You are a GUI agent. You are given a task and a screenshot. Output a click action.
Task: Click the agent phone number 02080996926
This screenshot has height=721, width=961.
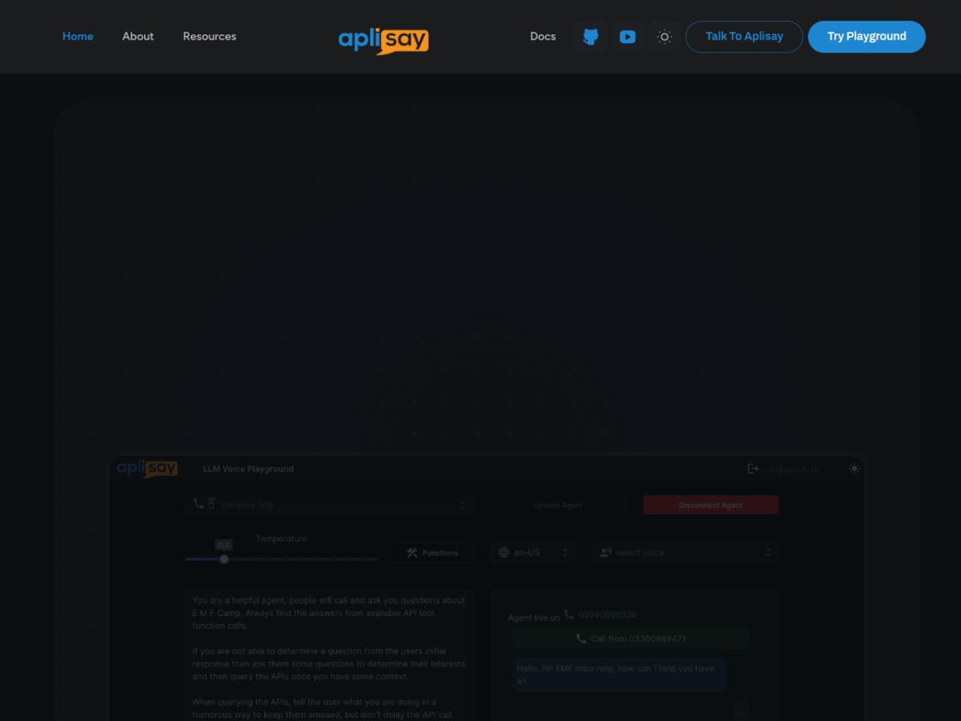pos(607,614)
